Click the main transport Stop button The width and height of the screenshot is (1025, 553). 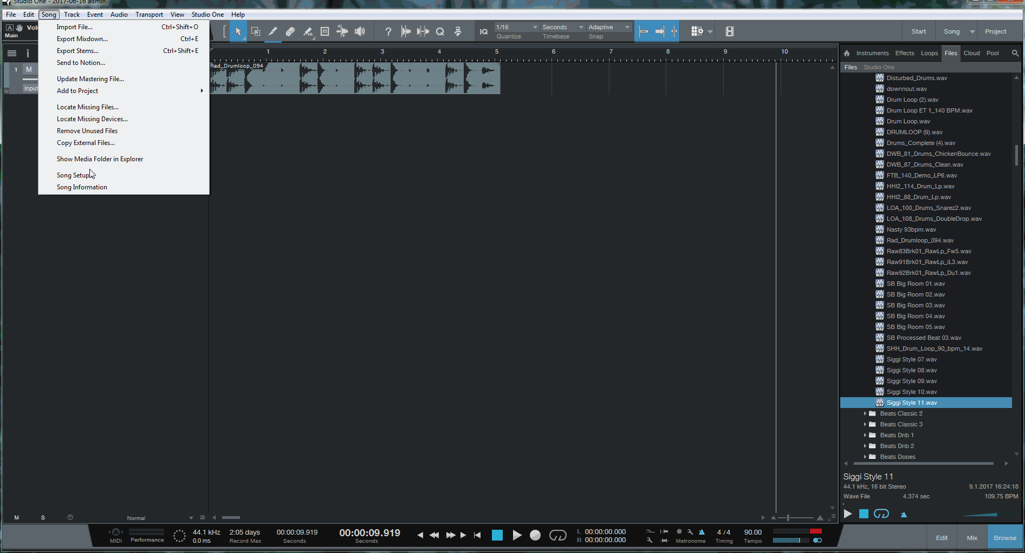[x=497, y=535]
